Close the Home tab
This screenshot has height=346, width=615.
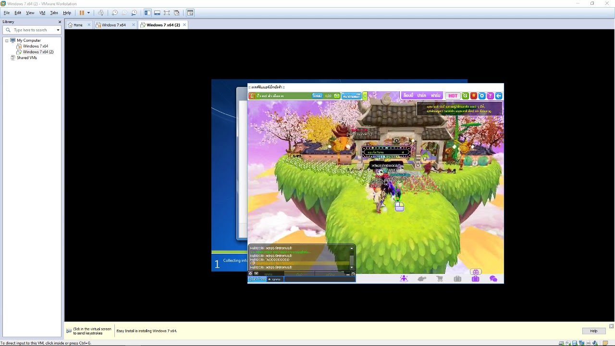click(x=89, y=25)
